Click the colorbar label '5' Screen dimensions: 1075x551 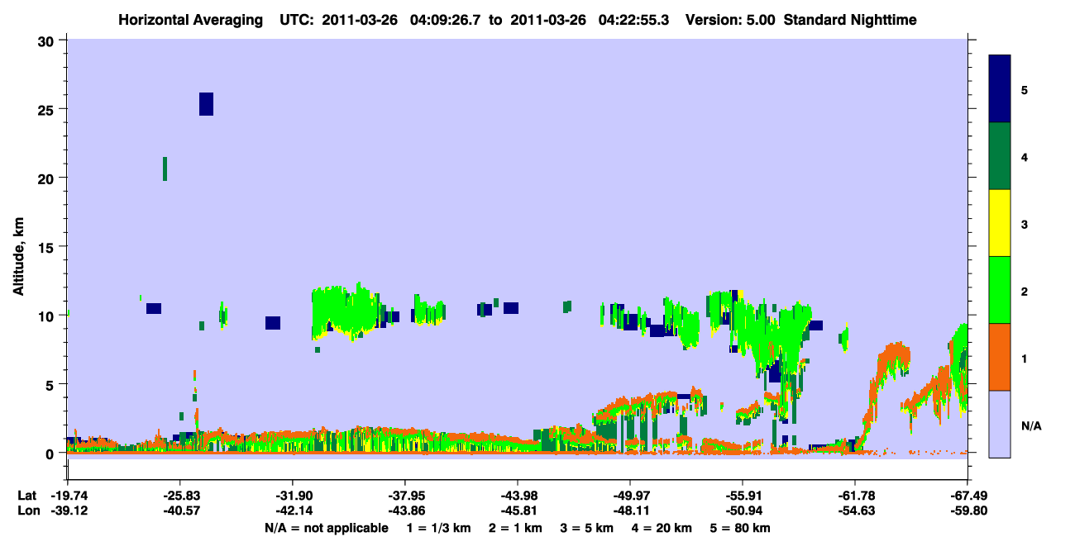1024,90
